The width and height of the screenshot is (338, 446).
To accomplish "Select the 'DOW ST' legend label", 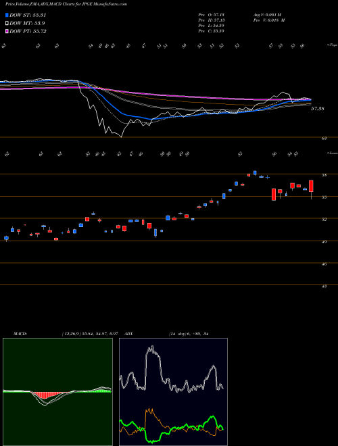I will coord(28,15).
